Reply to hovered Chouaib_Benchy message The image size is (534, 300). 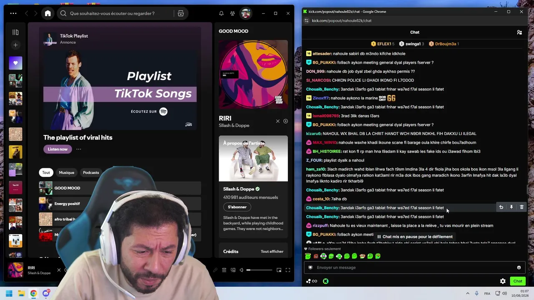coord(501,207)
